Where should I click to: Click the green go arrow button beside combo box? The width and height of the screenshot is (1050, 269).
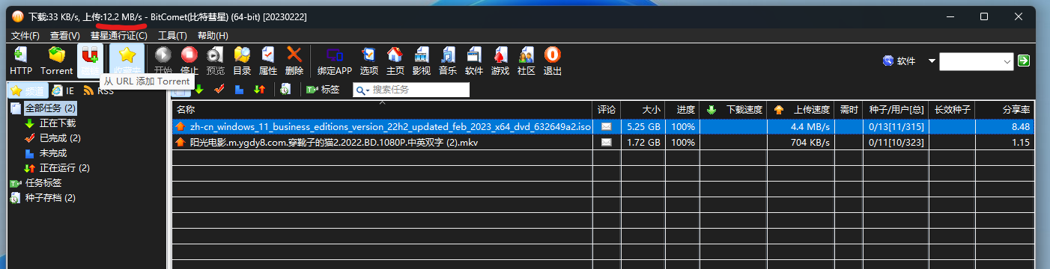tap(1024, 61)
